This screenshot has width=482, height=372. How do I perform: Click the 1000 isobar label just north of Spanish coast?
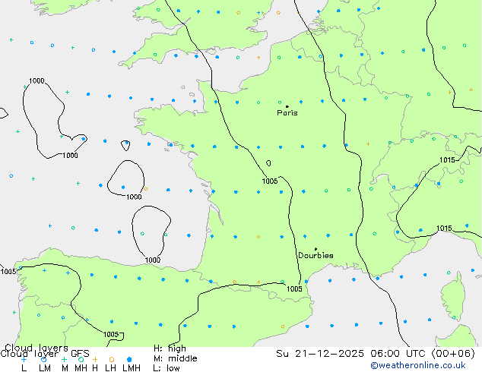point(153,260)
